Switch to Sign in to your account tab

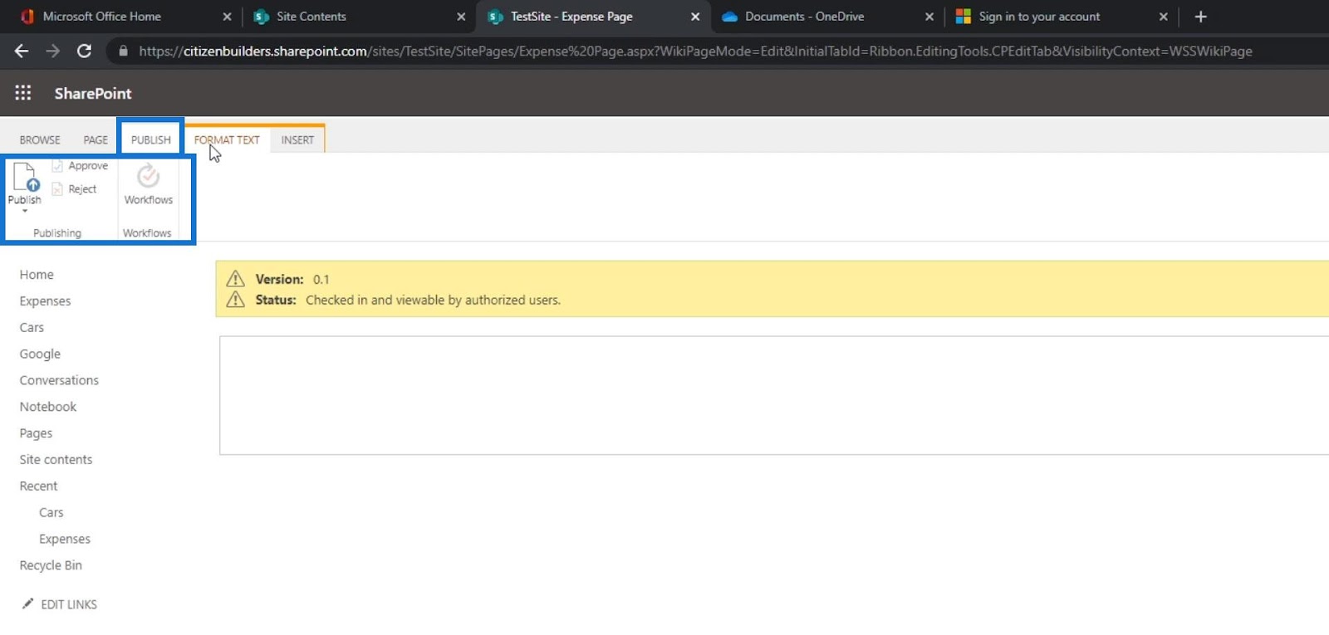[1039, 17]
